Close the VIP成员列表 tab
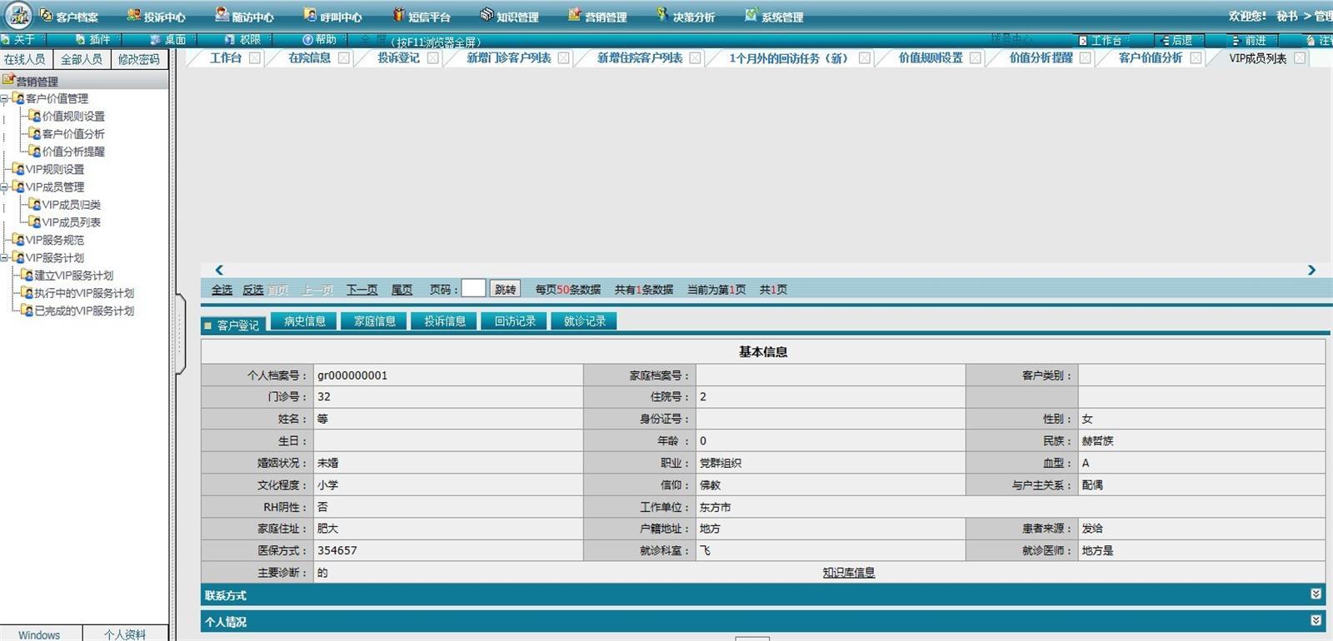This screenshot has width=1333, height=641. [x=1300, y=58]
